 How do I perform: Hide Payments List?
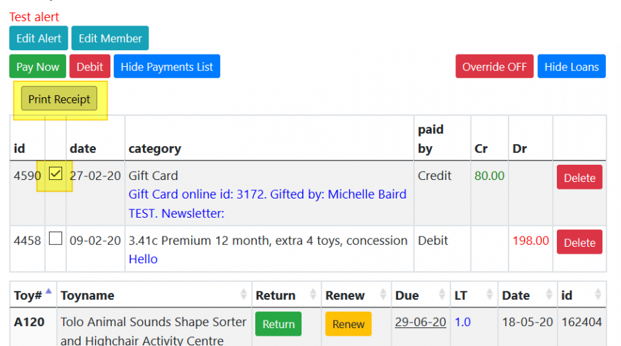166,67
